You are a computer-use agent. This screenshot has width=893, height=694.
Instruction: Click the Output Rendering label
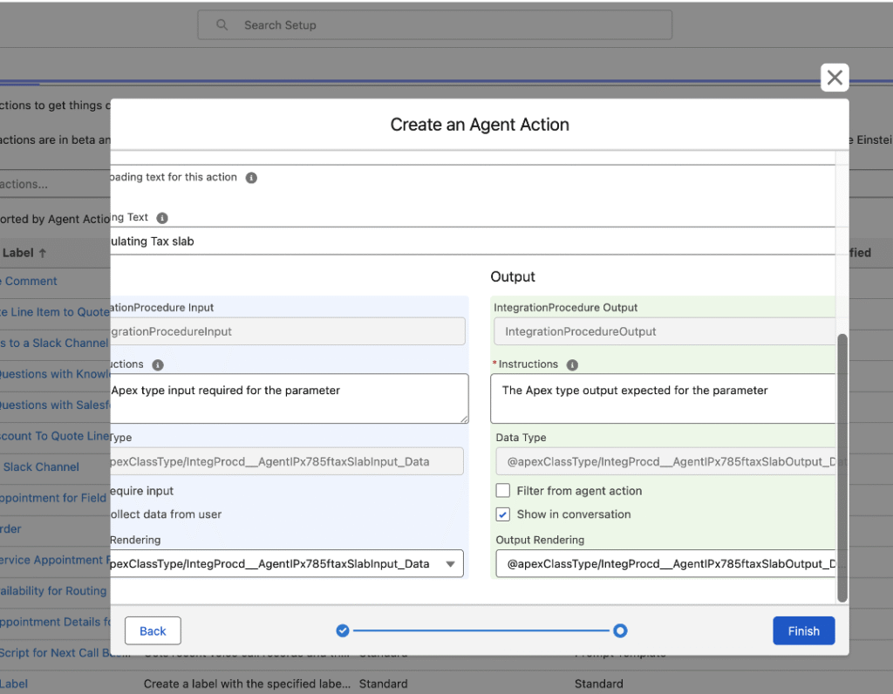point(540,540)
